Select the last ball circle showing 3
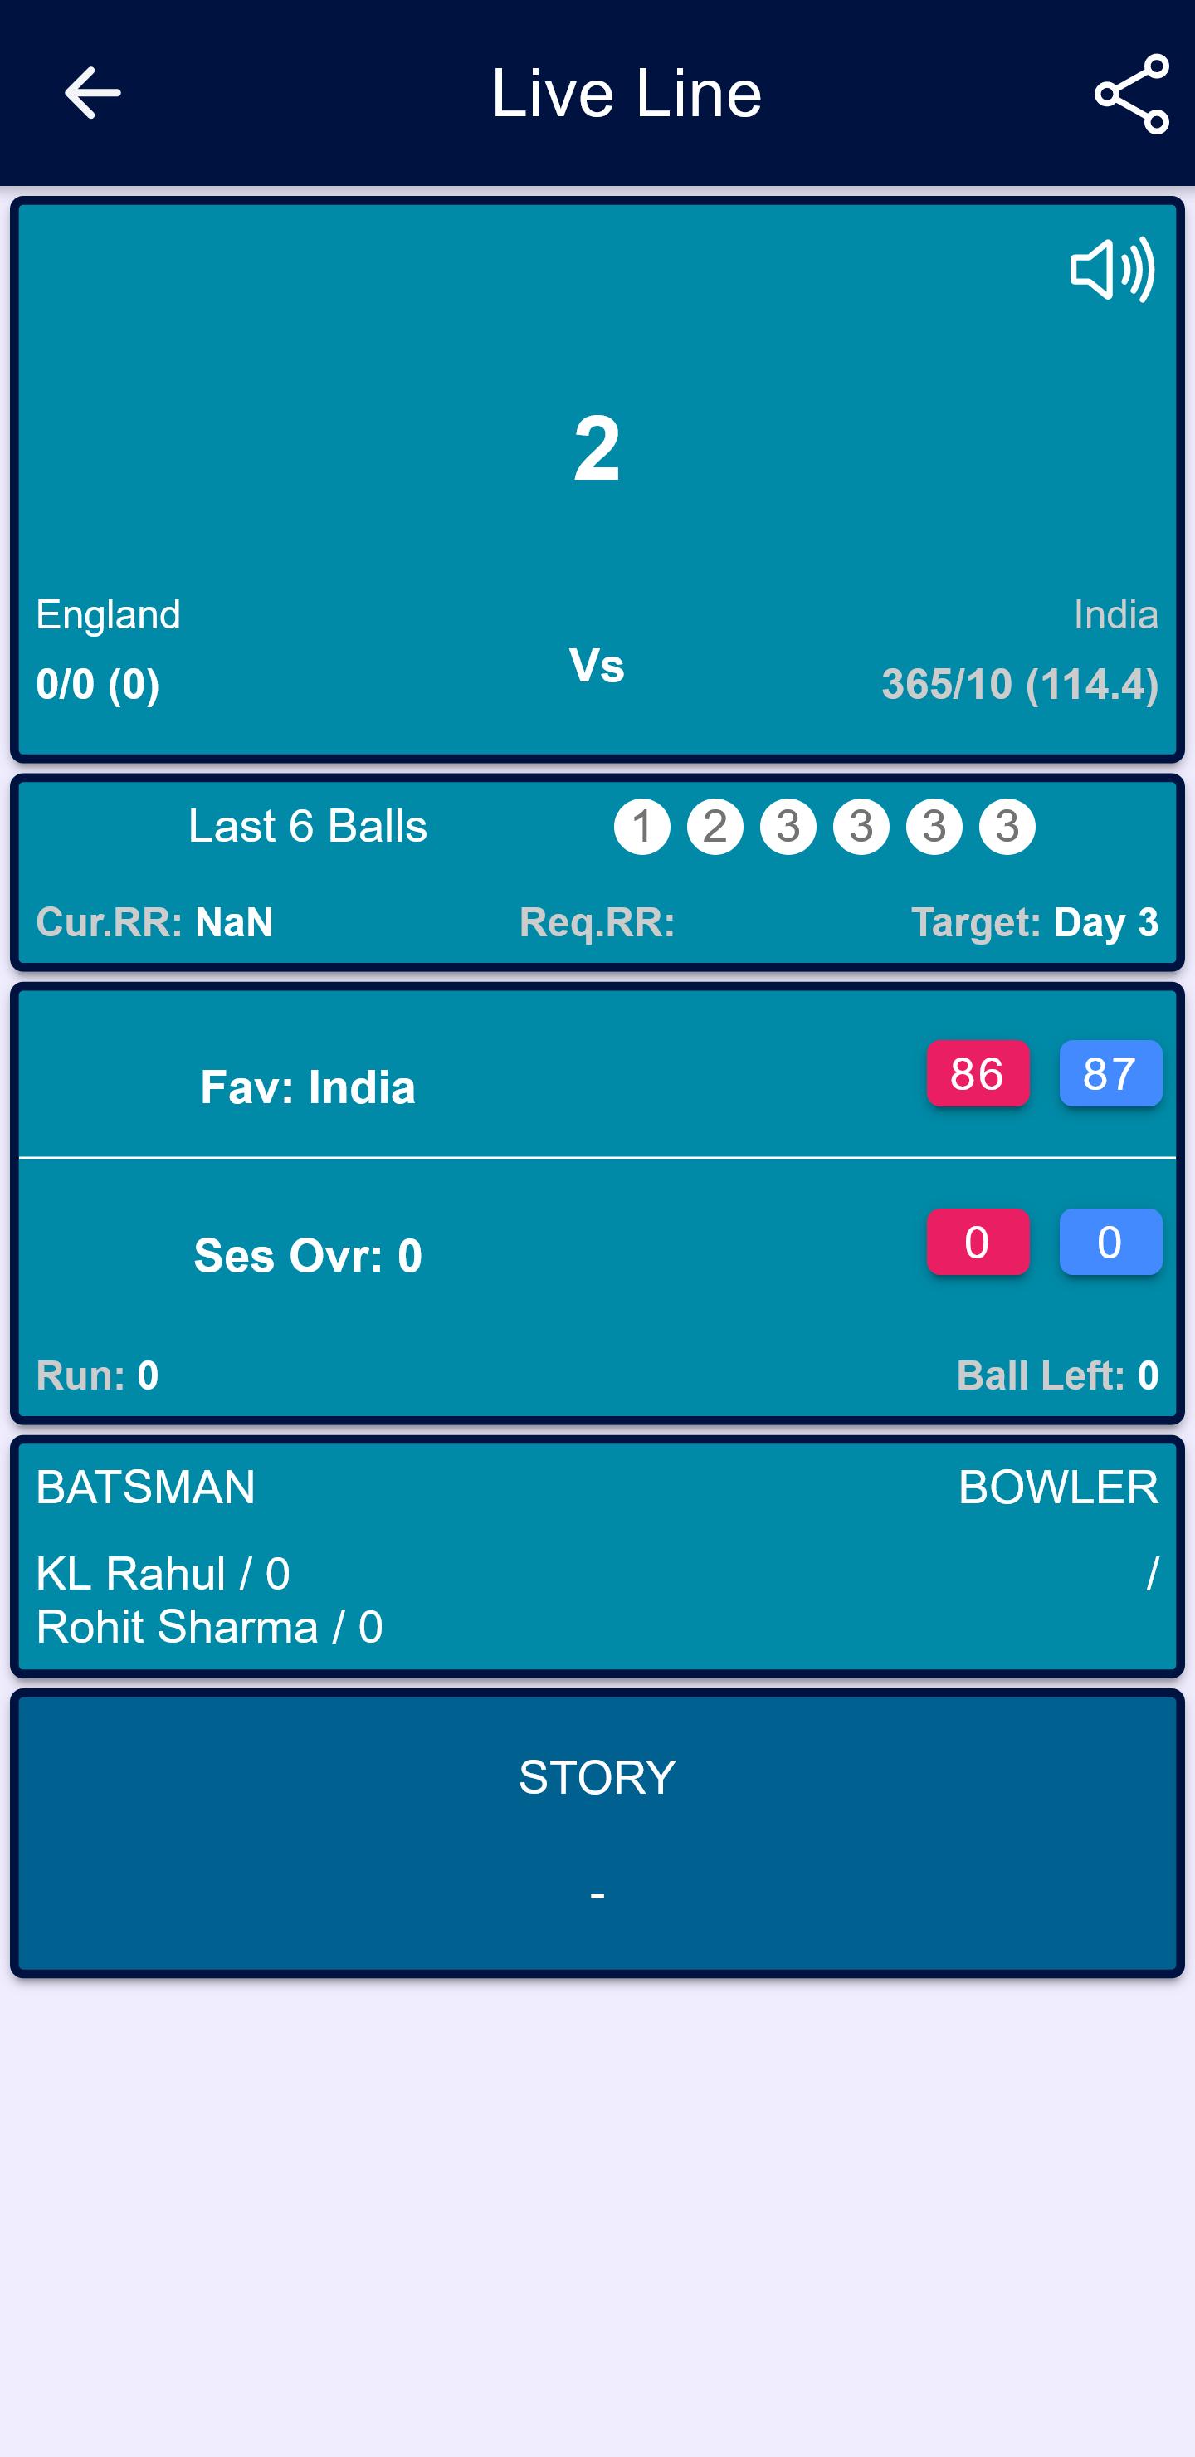The image size is (1195, 2457). click(1007, 826)
